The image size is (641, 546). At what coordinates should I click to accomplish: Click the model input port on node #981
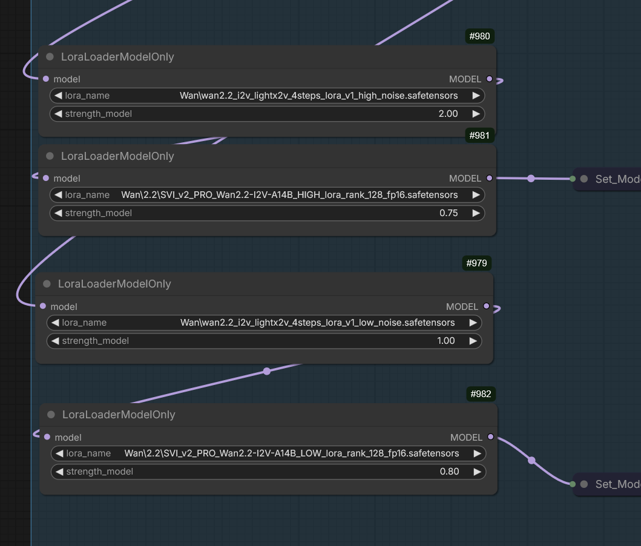tap(46, 179)
